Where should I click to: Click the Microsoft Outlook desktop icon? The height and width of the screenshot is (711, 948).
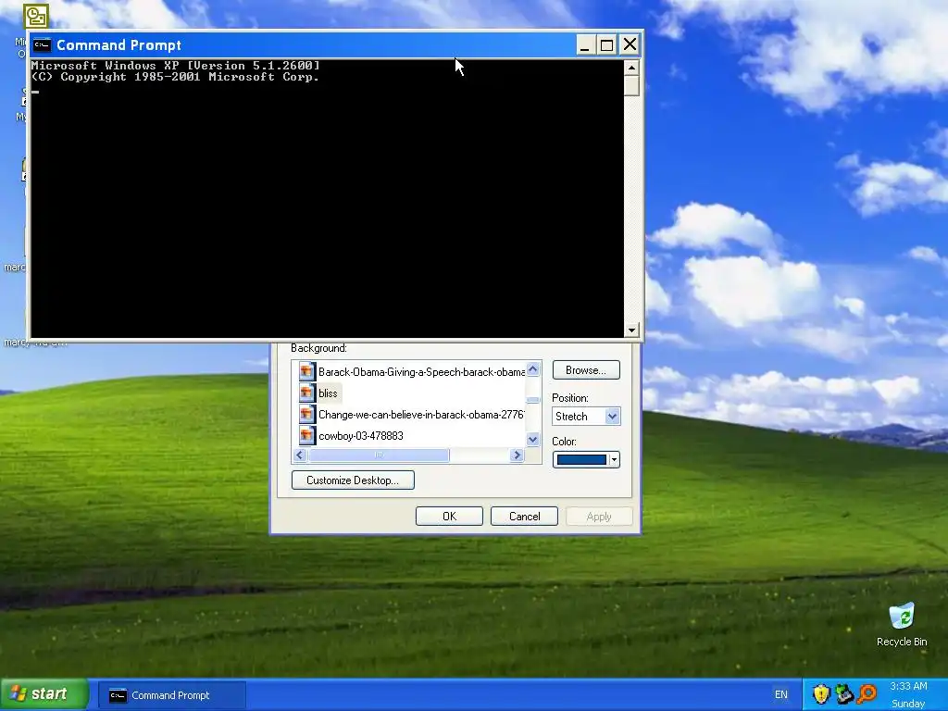(x=36, y=17)
